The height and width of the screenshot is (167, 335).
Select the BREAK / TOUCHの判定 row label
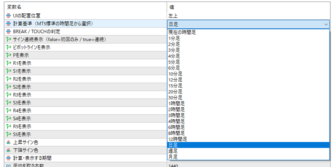[x=36, y=32]
